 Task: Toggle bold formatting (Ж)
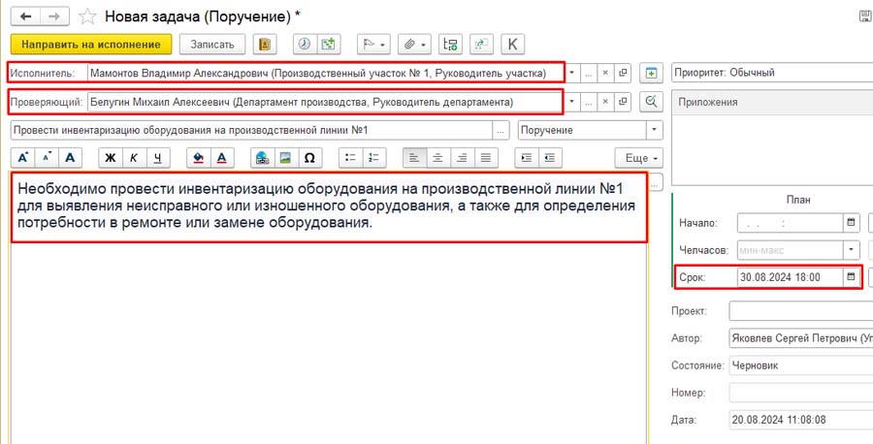(111, 158)
